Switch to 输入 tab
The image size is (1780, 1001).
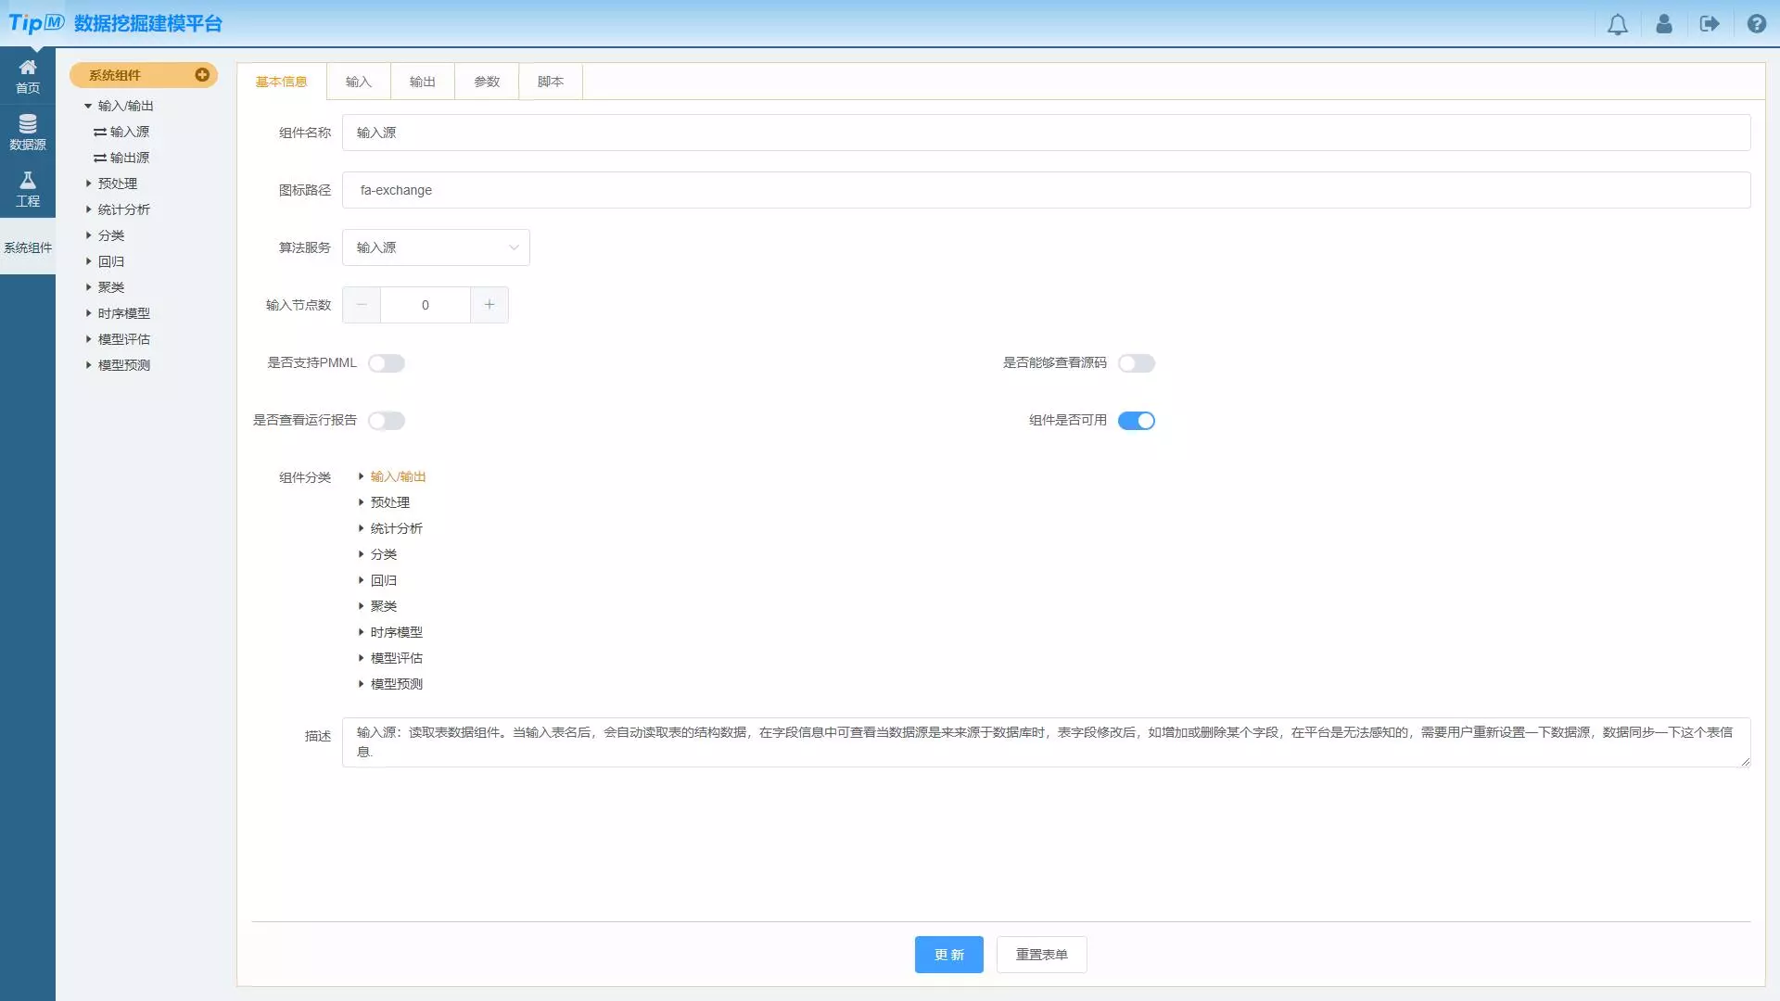tap(359, 82)
